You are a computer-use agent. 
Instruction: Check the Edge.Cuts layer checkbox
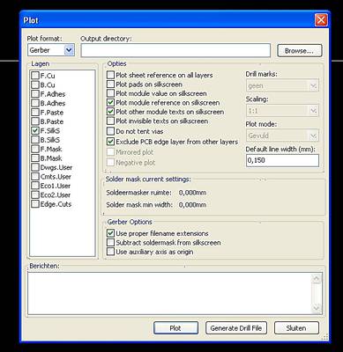pyautogui.click(x=35, y=204)
